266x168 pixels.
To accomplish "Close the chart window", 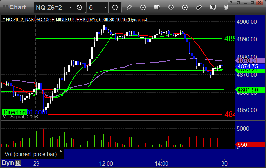I will 259,2.
